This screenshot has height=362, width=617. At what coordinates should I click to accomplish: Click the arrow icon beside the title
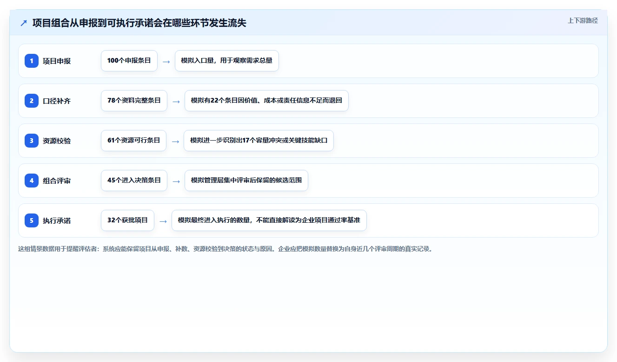[24, 23]
